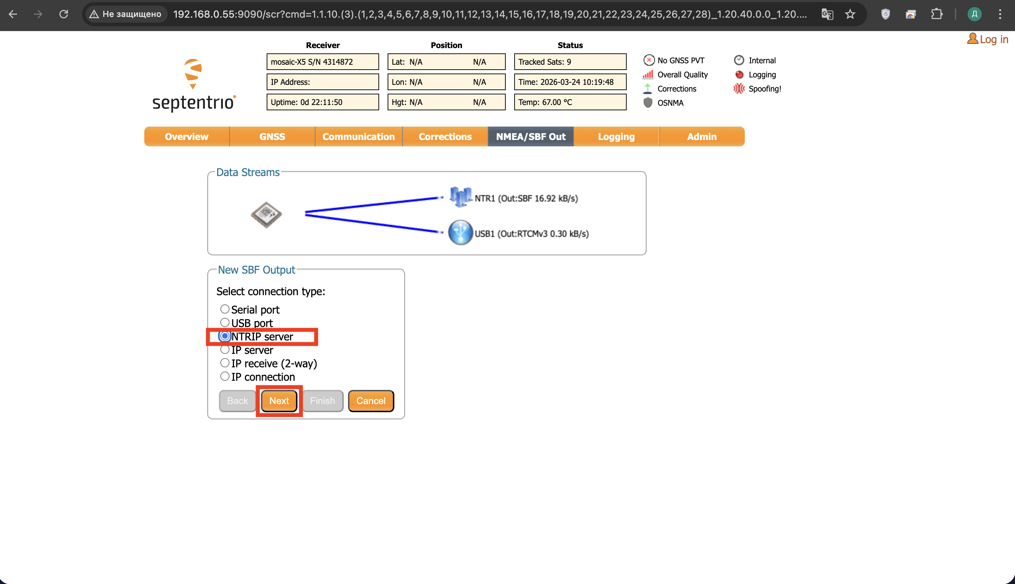Click the mosaic receiver module icon

[266, 215]
